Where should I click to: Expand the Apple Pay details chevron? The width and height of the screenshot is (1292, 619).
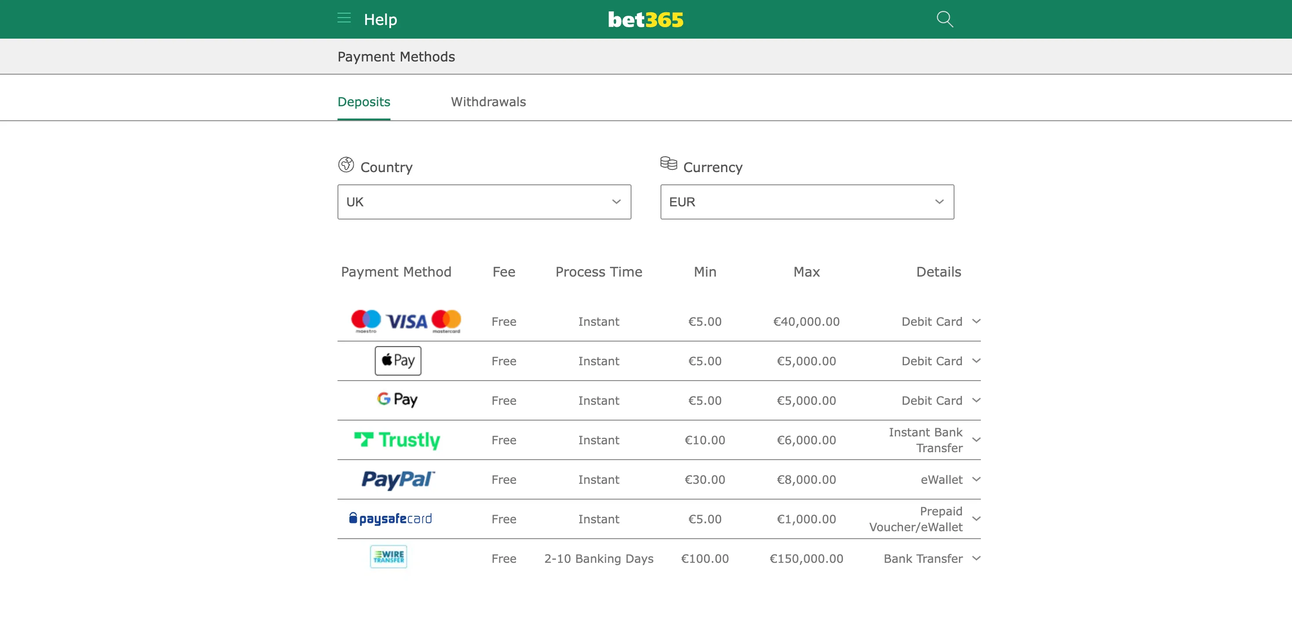click(976, 361)
